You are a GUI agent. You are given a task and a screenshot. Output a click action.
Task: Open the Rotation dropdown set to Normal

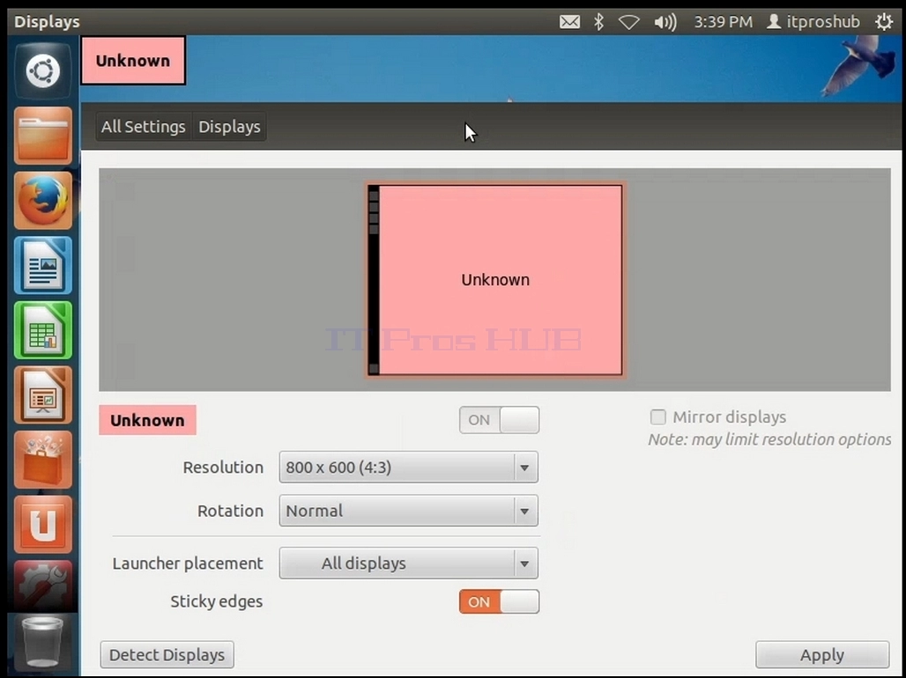(409, 511)
